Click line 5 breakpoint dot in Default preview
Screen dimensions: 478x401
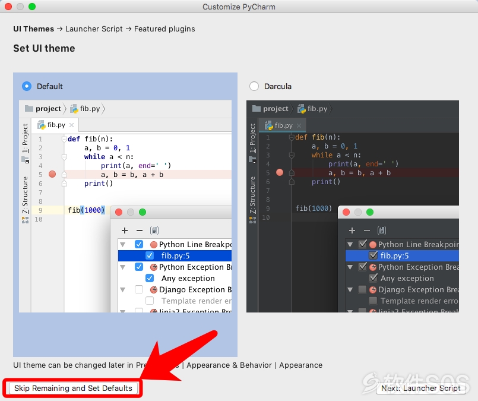(x=52, y=174)
